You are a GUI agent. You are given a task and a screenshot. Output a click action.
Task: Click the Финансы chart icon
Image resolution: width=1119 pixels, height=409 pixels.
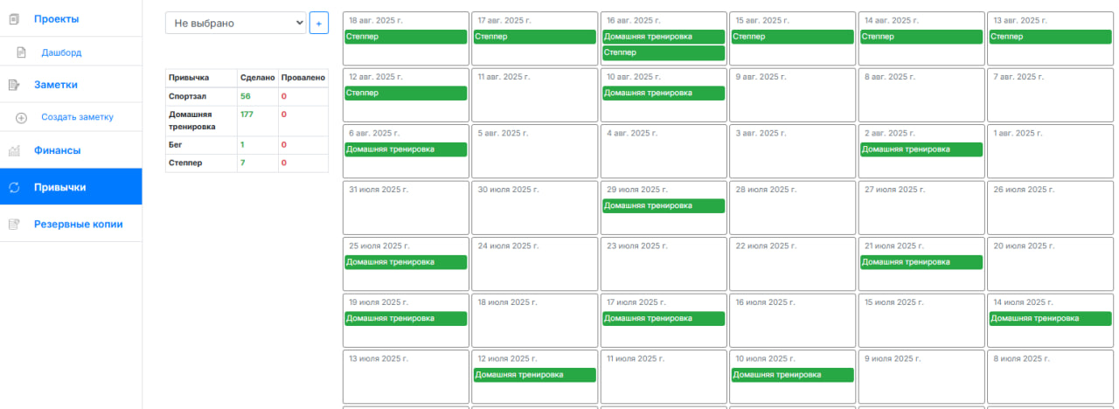(x=14, y=150)
